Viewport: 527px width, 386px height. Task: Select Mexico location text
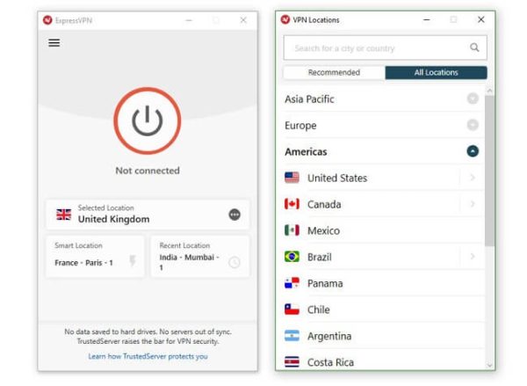323,230
